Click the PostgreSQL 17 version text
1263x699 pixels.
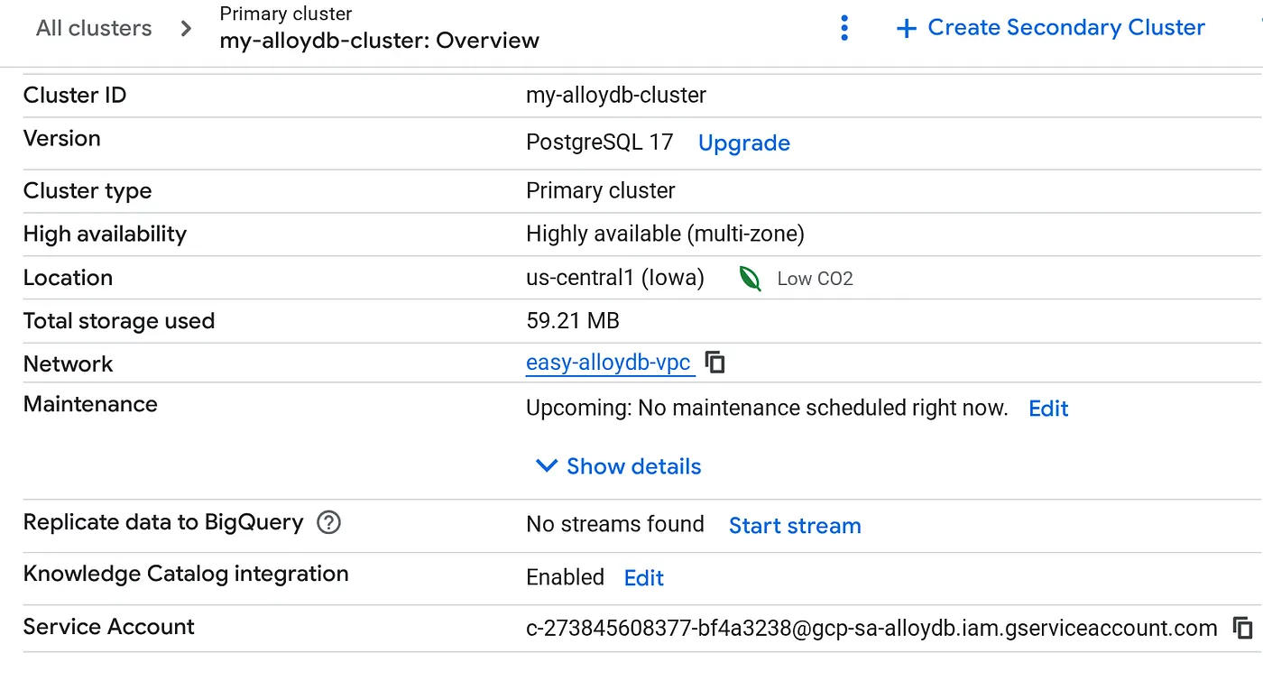pyautogui.click(x=600, y=143)
